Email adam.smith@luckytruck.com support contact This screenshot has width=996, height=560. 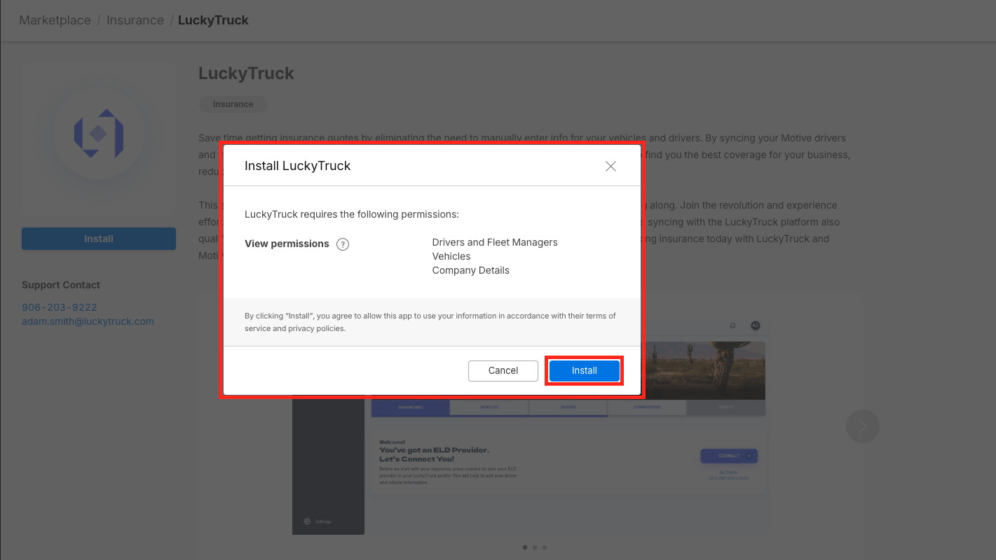click(x=88, y=321)
